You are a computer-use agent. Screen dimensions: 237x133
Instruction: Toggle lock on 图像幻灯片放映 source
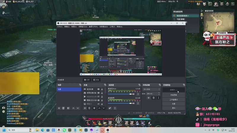[102, 100]
